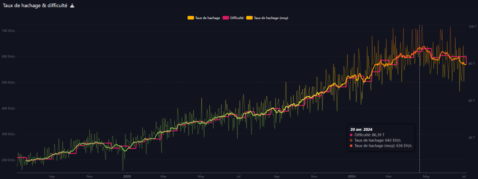Screen dimensions: 478x179
Task: Click the Taux de hachage: 642 EH/s tooltip entry
Action: (x=377, y=140)
